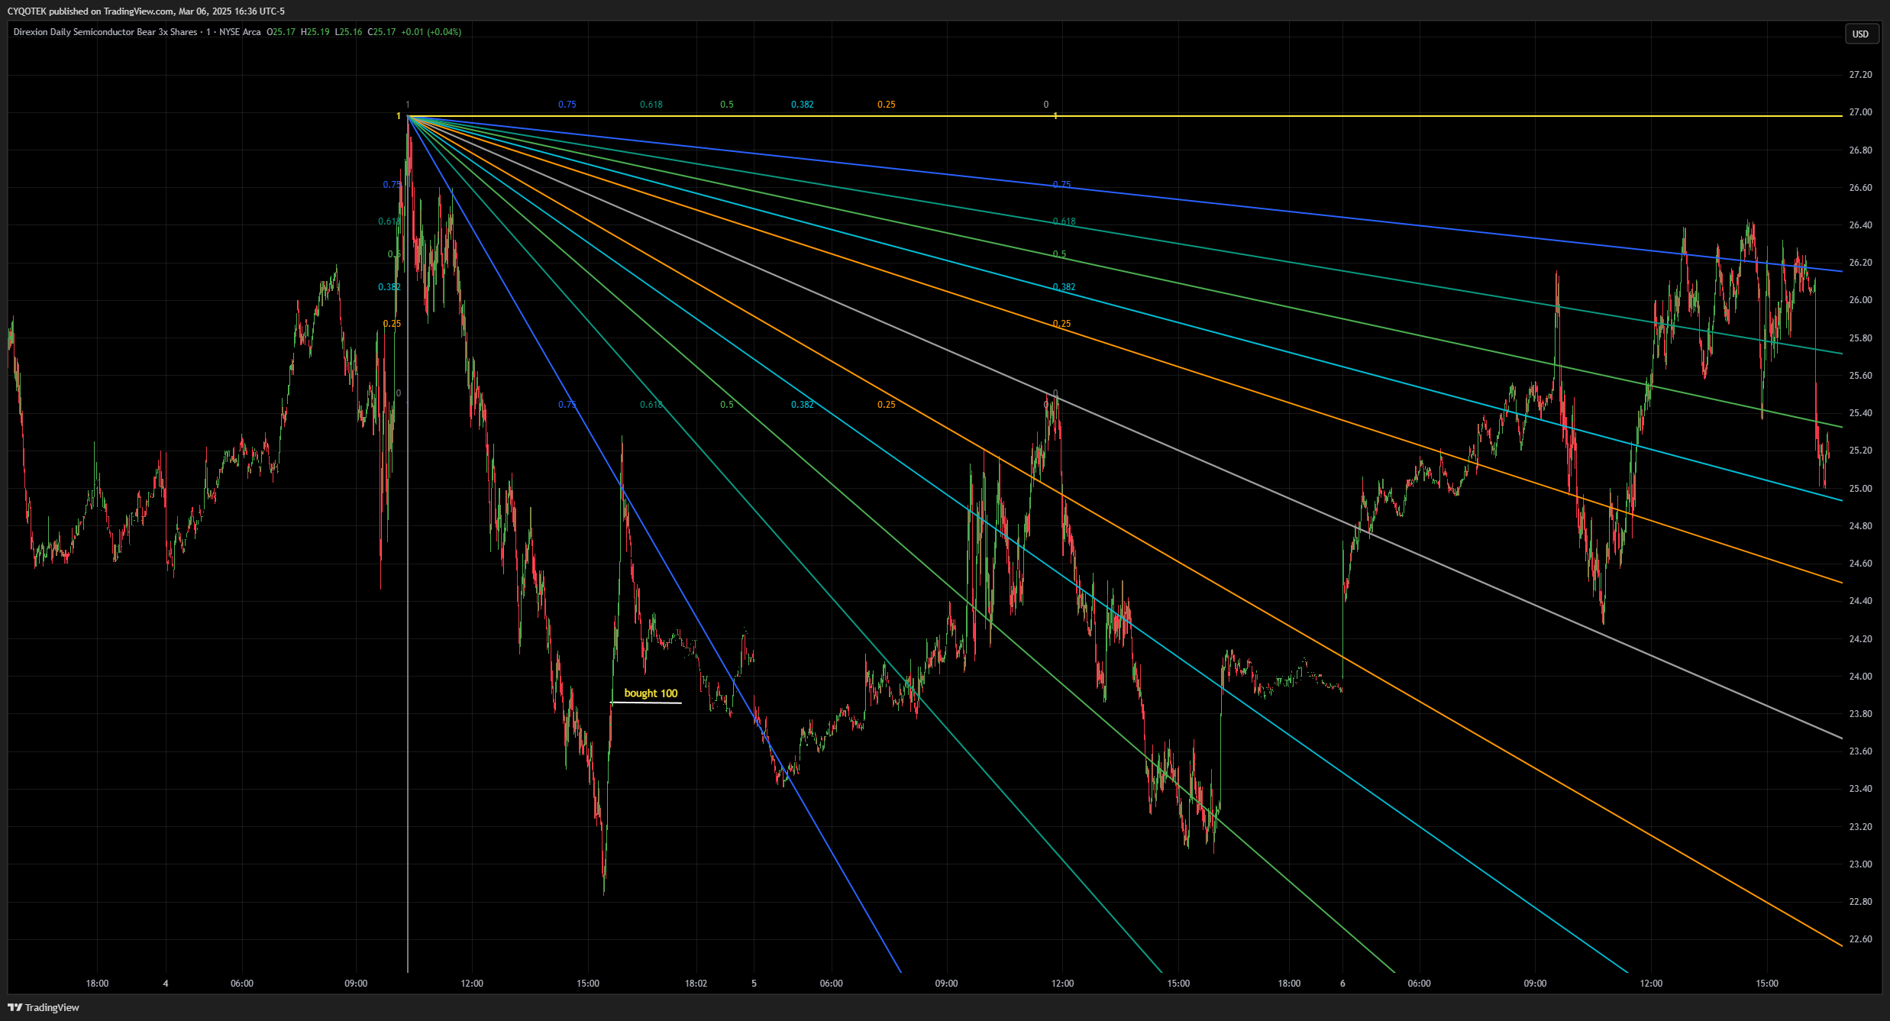
Task: Click the day 5 time axis label
Action: (x=754, y=984)
